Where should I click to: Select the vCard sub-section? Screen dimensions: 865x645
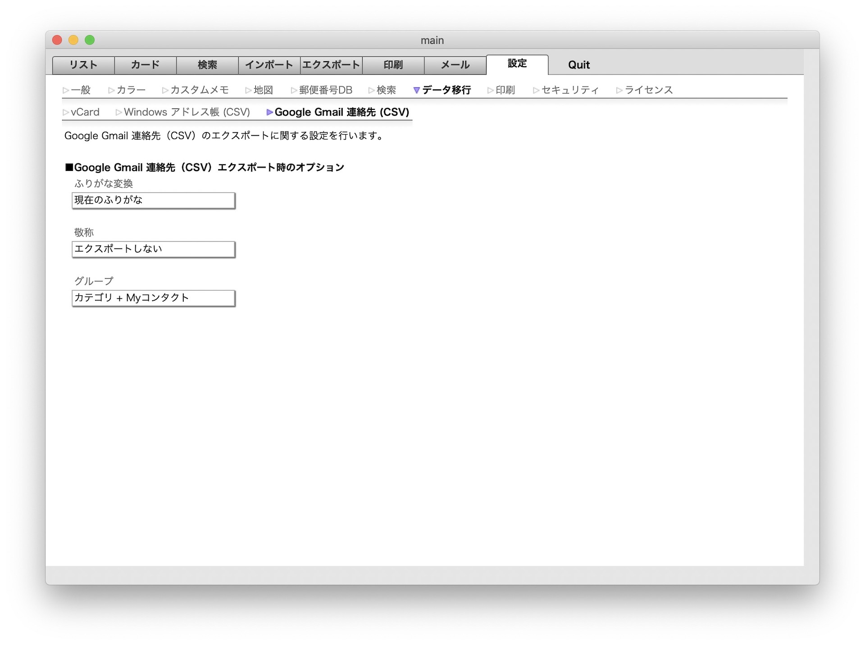coord(81,112)
